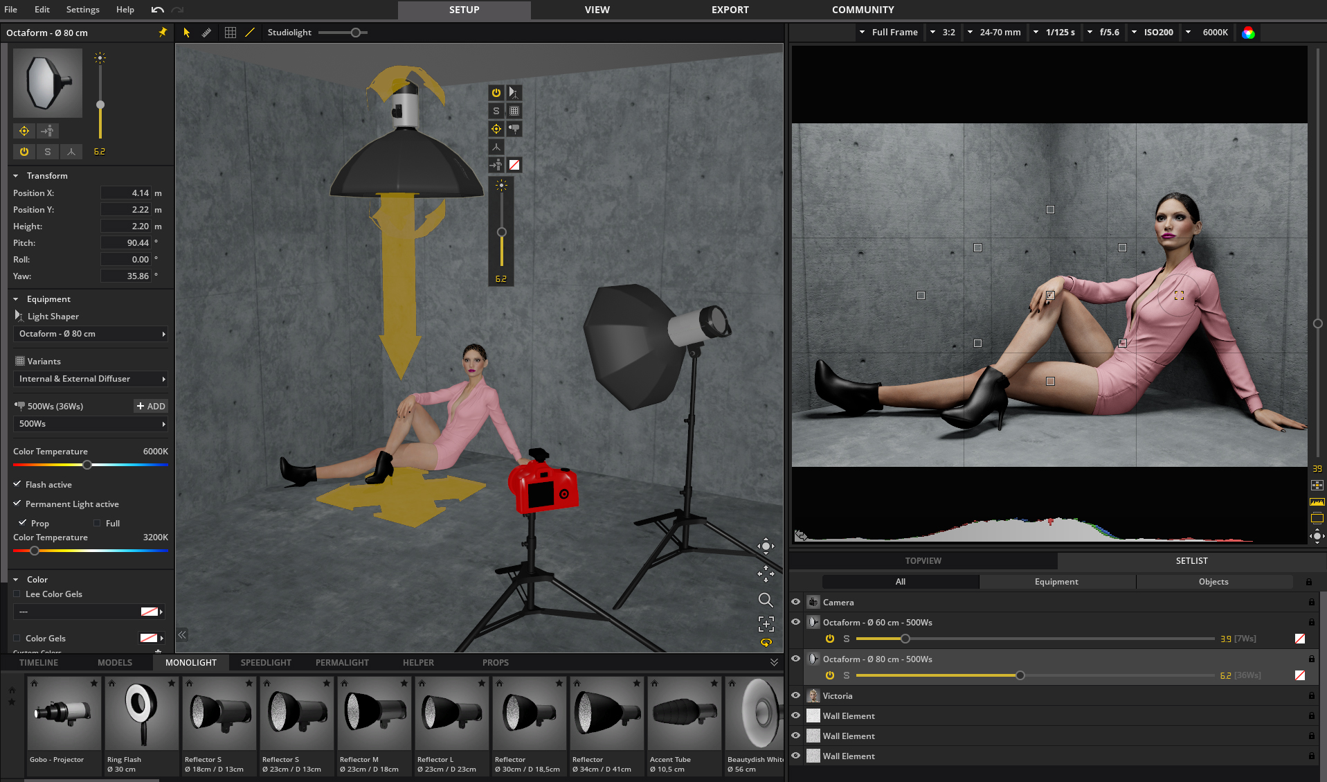
Task: Click the yellow rotate-reset icon in viewport
Action: click(766, 643)
